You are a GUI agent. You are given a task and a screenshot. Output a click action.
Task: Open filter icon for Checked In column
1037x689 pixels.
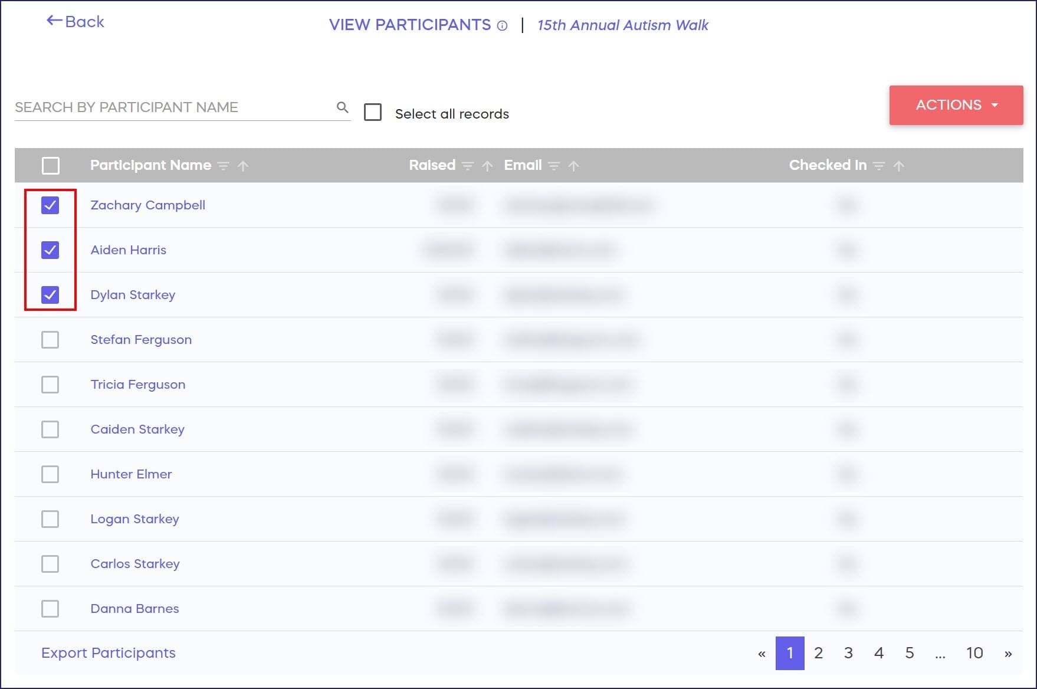(879, 166)
